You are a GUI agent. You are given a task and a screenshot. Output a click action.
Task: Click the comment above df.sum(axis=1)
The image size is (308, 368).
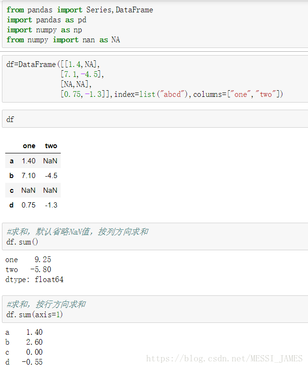(46, 304)
